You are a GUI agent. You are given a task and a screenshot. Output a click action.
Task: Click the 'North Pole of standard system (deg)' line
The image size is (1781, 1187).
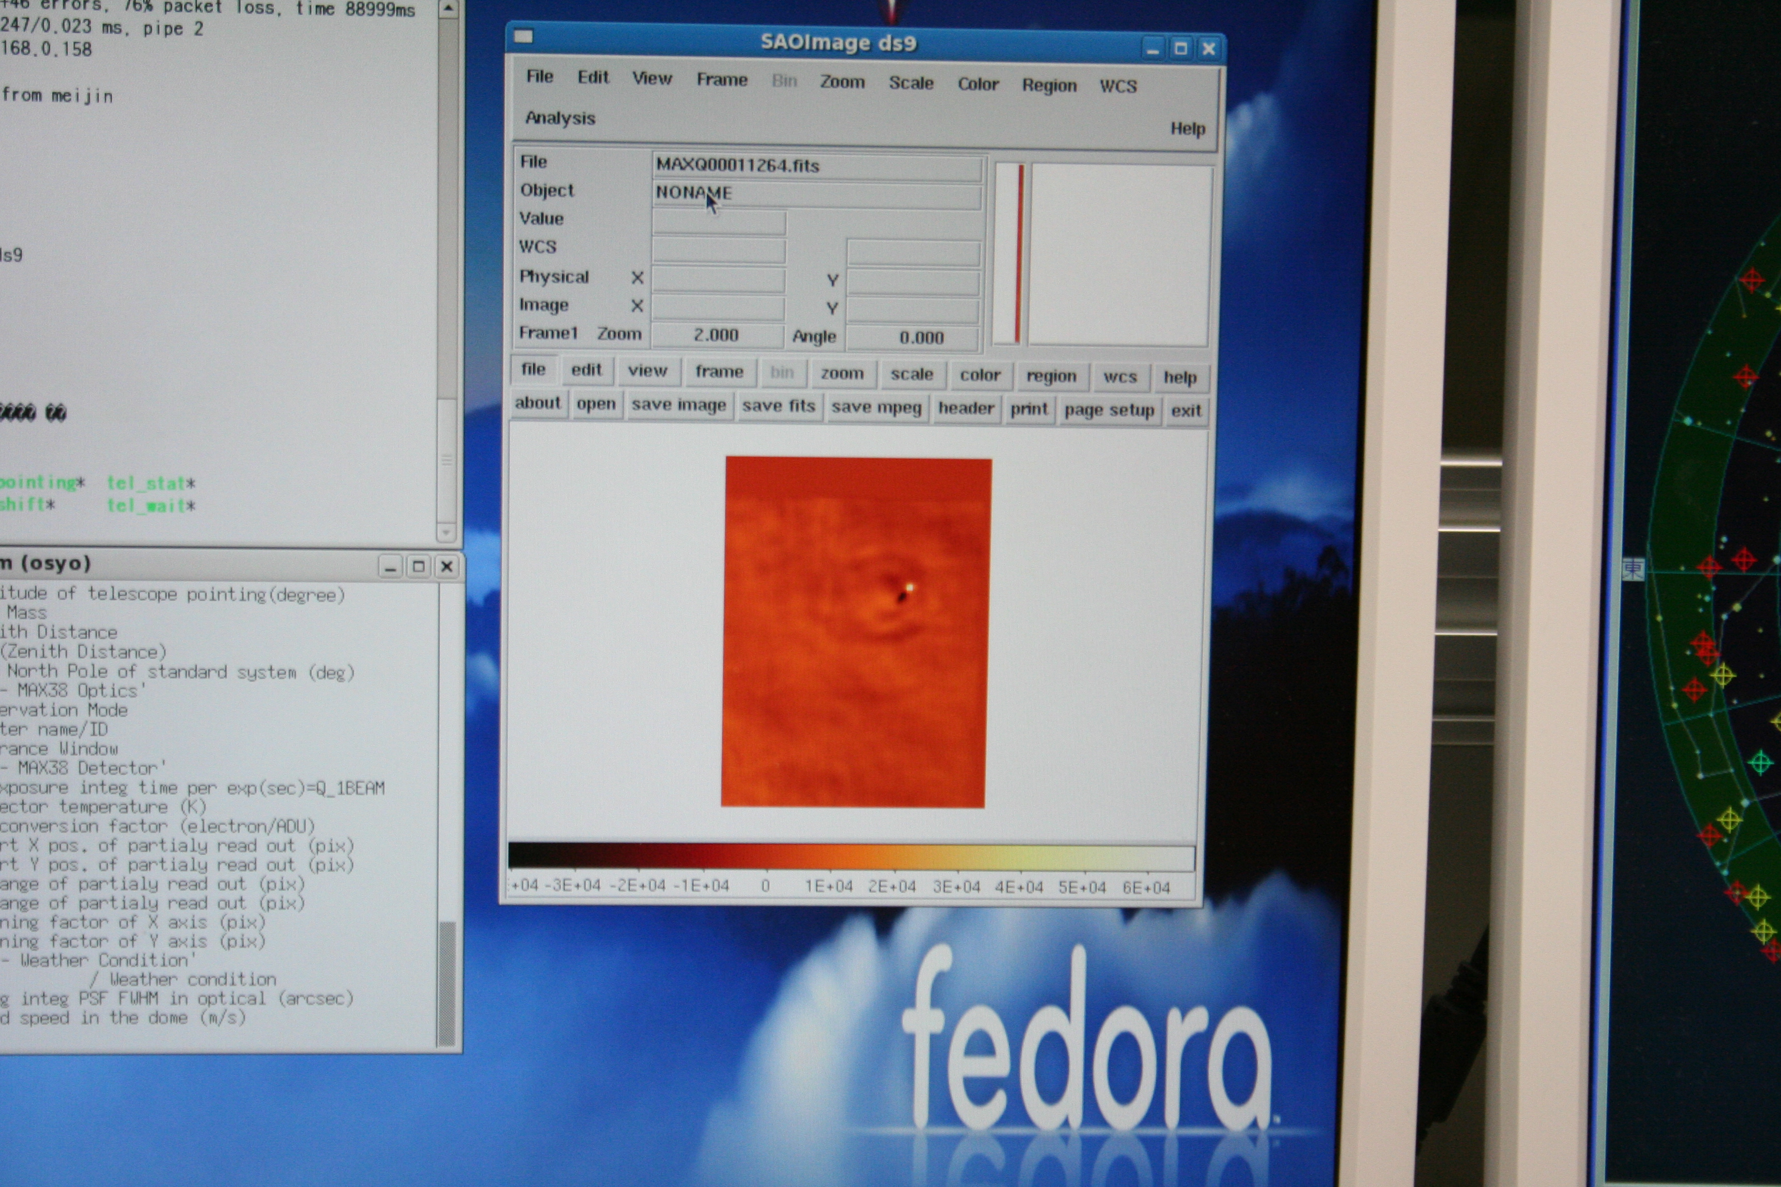pyautogui.click(x=180, y=671)
